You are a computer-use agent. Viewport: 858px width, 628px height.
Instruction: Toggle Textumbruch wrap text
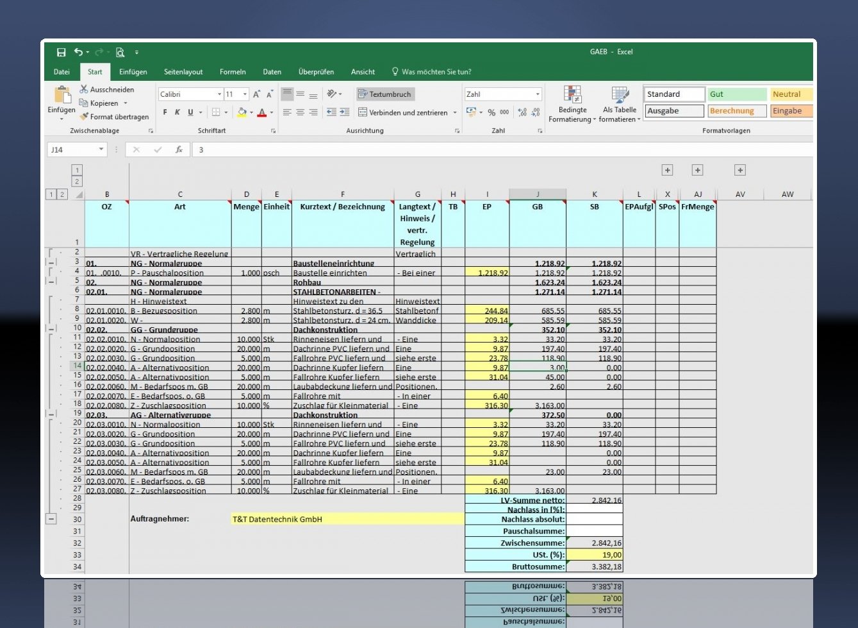pos(384,94)
